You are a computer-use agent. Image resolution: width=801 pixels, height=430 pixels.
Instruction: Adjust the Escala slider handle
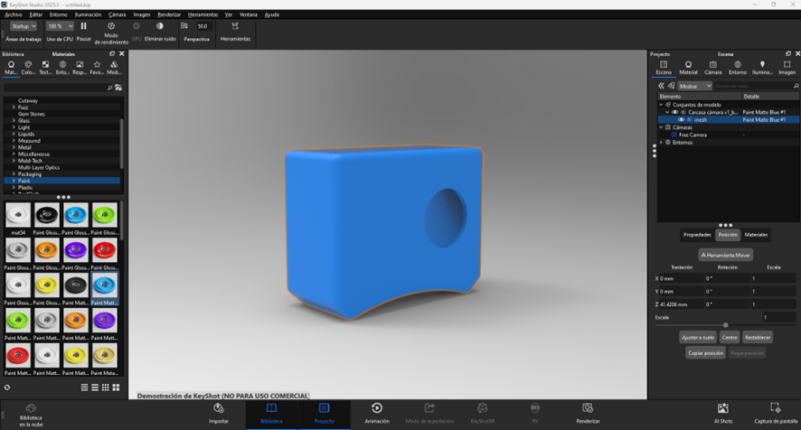click(725, 325)
